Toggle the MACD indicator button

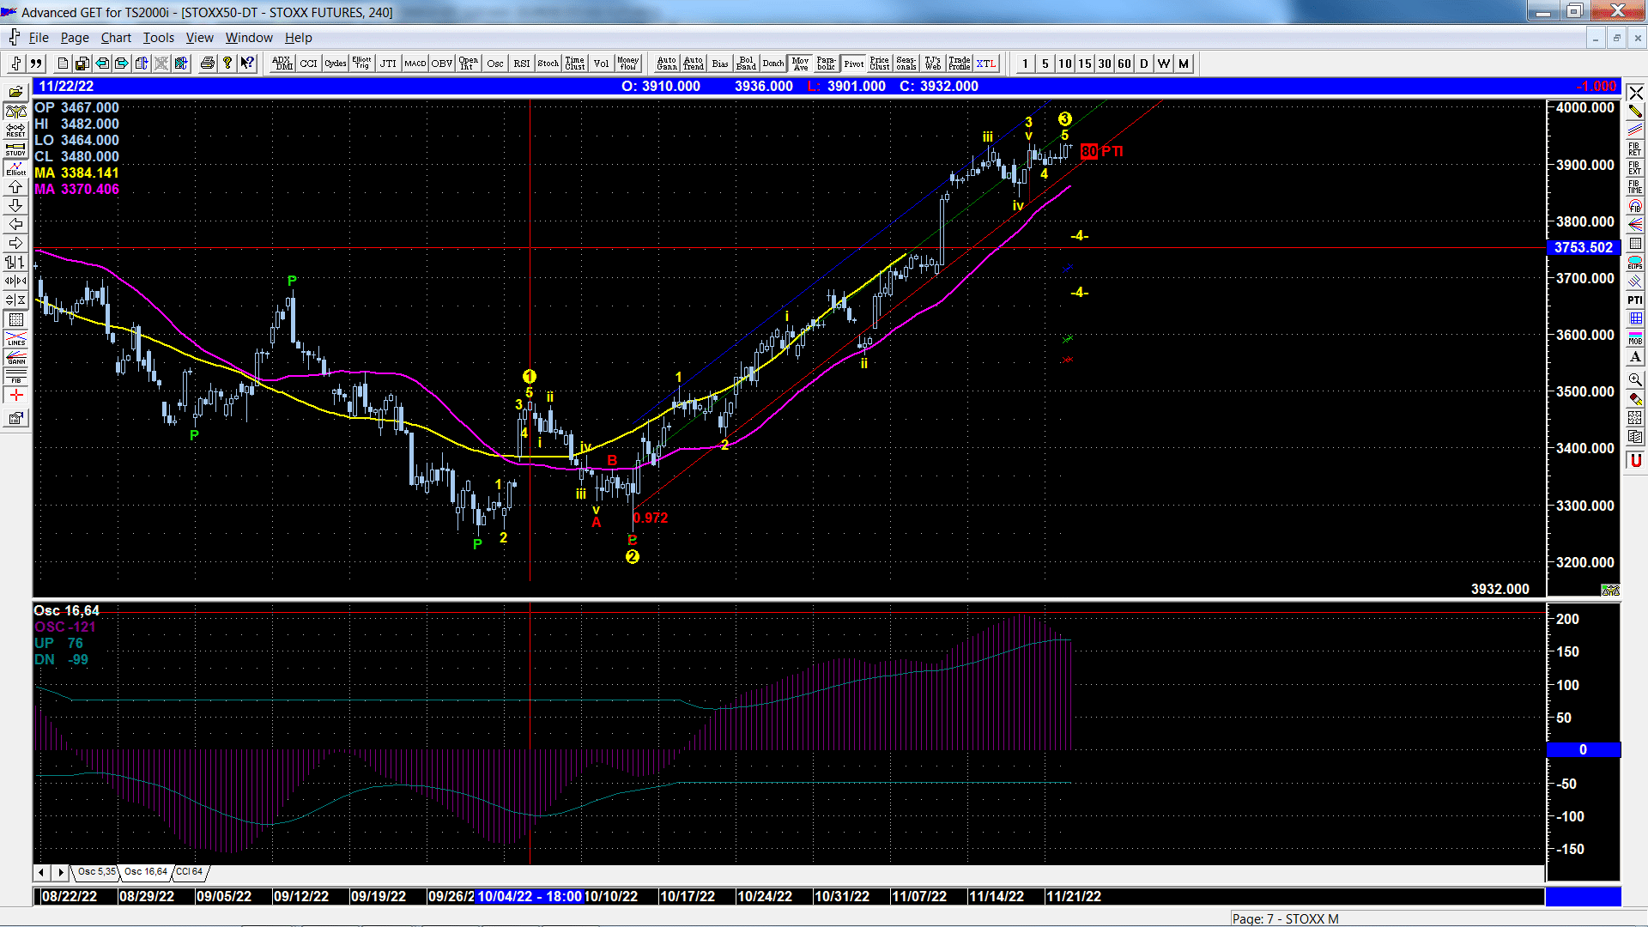coord(415,64)
